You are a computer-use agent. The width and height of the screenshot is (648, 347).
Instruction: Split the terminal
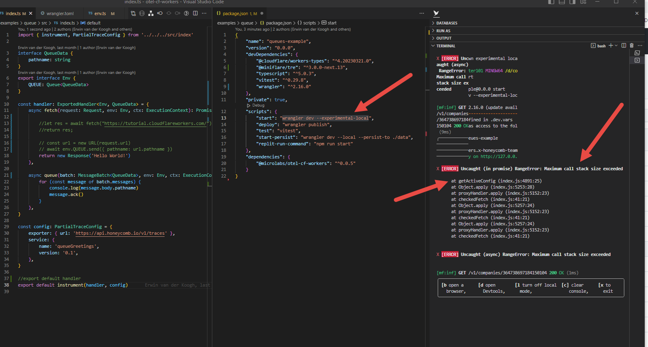pos(624,46)
